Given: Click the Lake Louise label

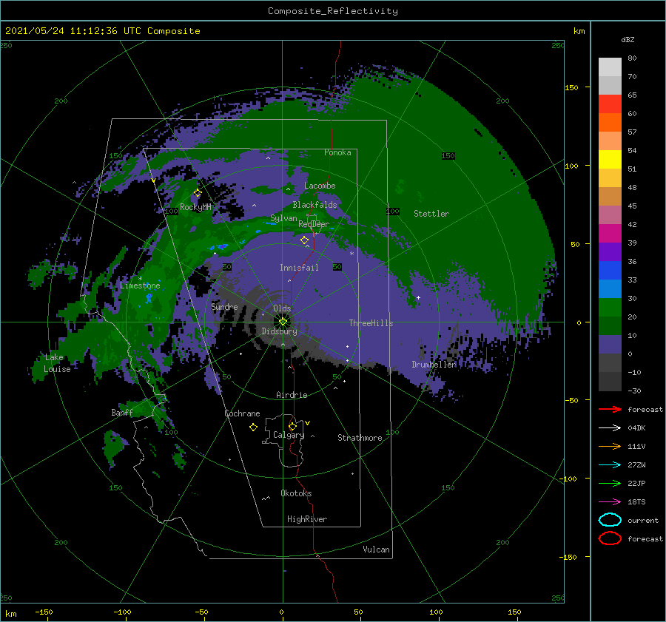Looking at the screenshot, I should point(57,363).
